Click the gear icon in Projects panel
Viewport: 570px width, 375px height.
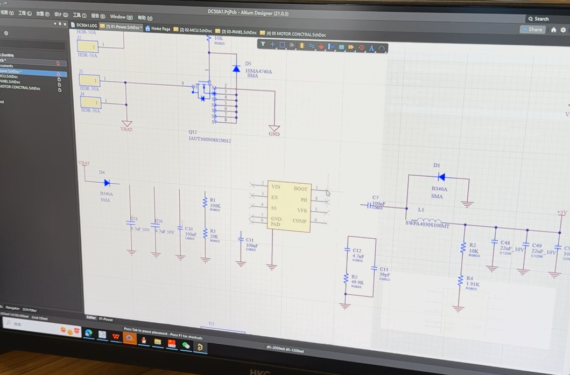pos(6,33)
